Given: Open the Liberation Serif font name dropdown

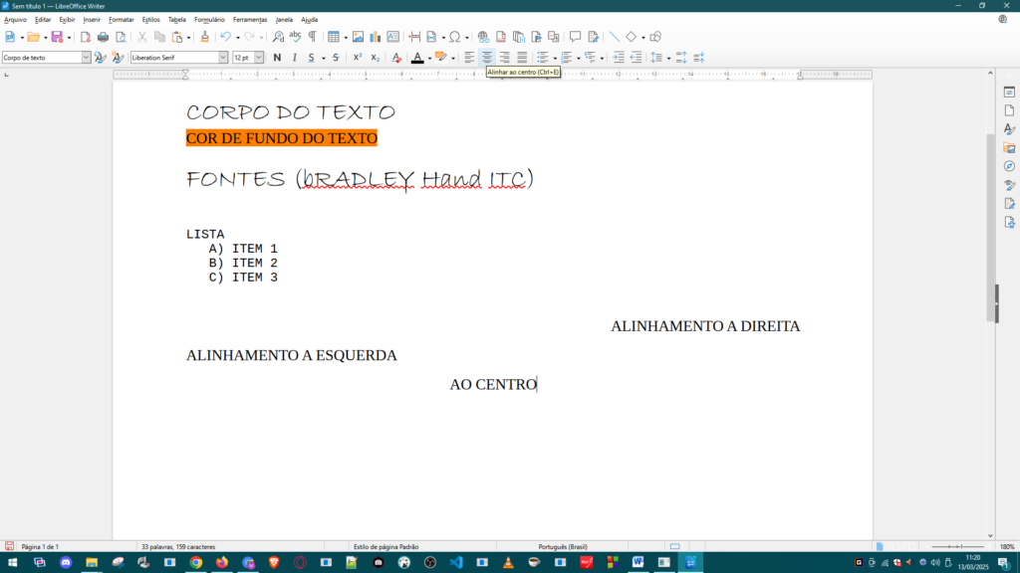Looking at the screenshot, I should point(223,58).
